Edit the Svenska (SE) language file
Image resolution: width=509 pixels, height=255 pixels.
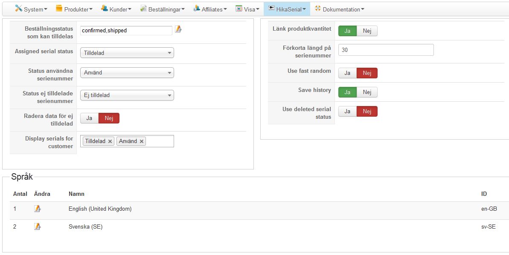point(37,226)
